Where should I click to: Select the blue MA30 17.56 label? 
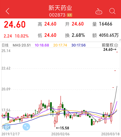tap(78, 45)
